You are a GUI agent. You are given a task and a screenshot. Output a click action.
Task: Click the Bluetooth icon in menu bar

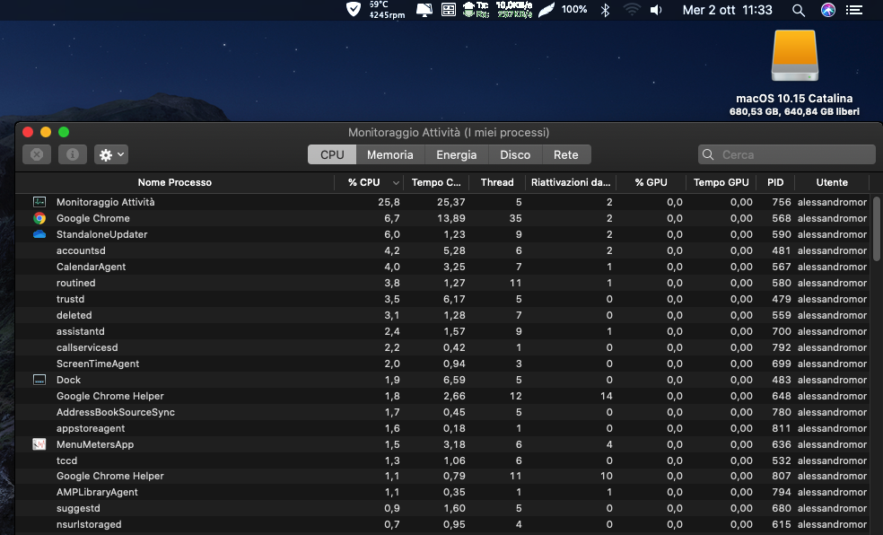pos(606,10)
